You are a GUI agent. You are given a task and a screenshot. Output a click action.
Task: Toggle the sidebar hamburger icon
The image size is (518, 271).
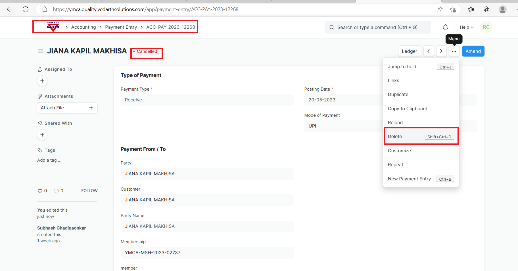[41, 51]
